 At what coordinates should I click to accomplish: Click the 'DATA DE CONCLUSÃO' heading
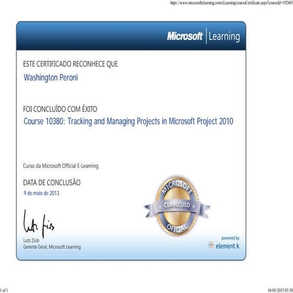52,183
